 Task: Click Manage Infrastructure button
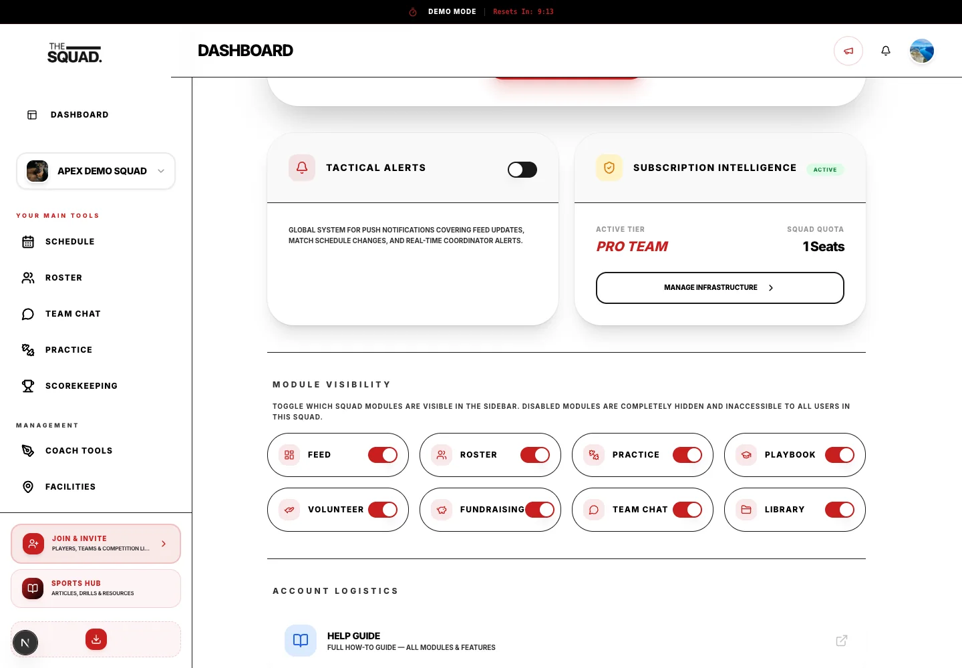(720, 288)
